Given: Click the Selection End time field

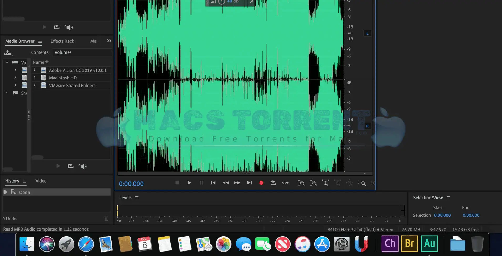Looking at the screenshot, I should pyautogui.click(x=471, y=215).
